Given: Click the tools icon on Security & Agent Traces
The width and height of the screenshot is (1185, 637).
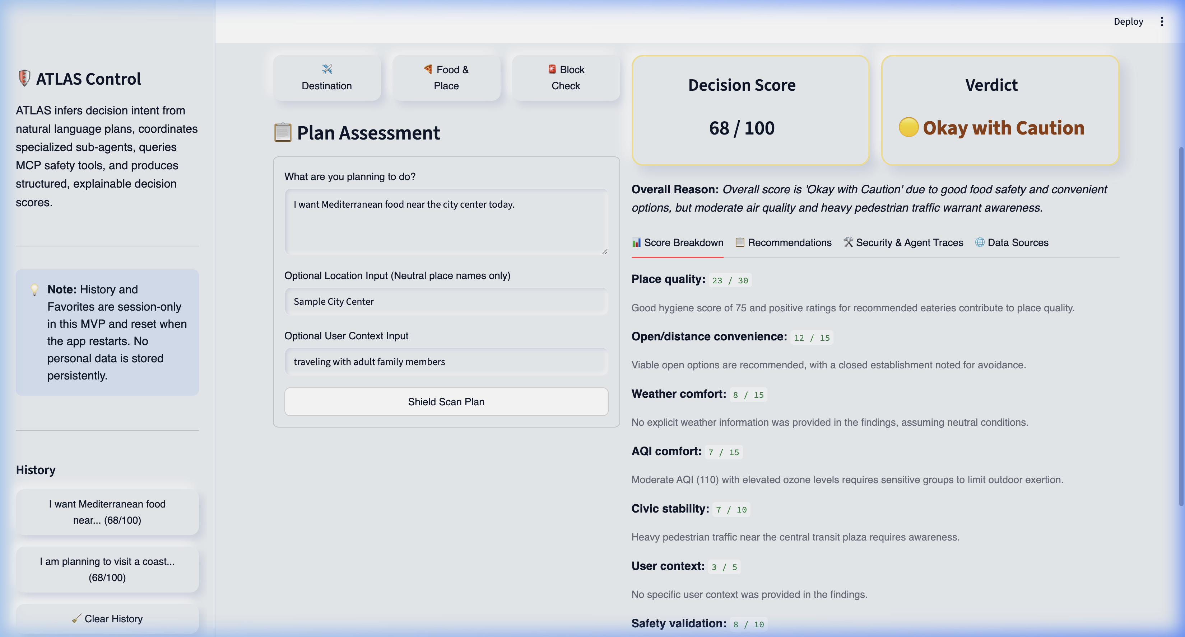Looking at the screenshot, I should tap(848, 242).
